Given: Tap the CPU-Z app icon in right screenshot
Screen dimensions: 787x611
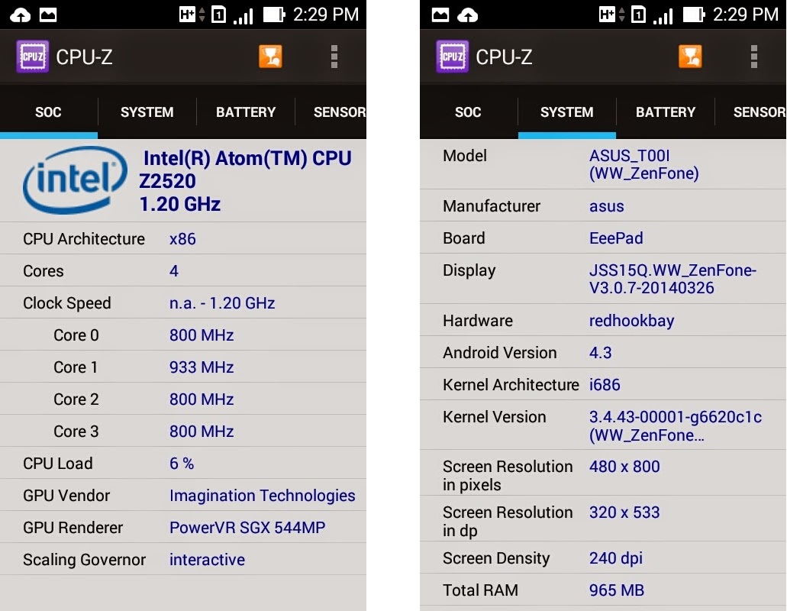Looking at the screenshot, I should pyautogui.click(x=452, y=57).
